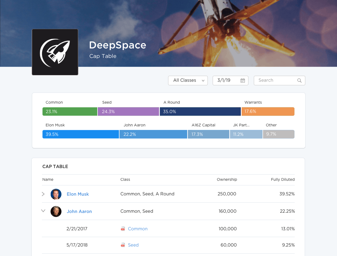Select the navy A Round 35.0% bar
This screenshot has width=337, height=256.
pos(200,111)
